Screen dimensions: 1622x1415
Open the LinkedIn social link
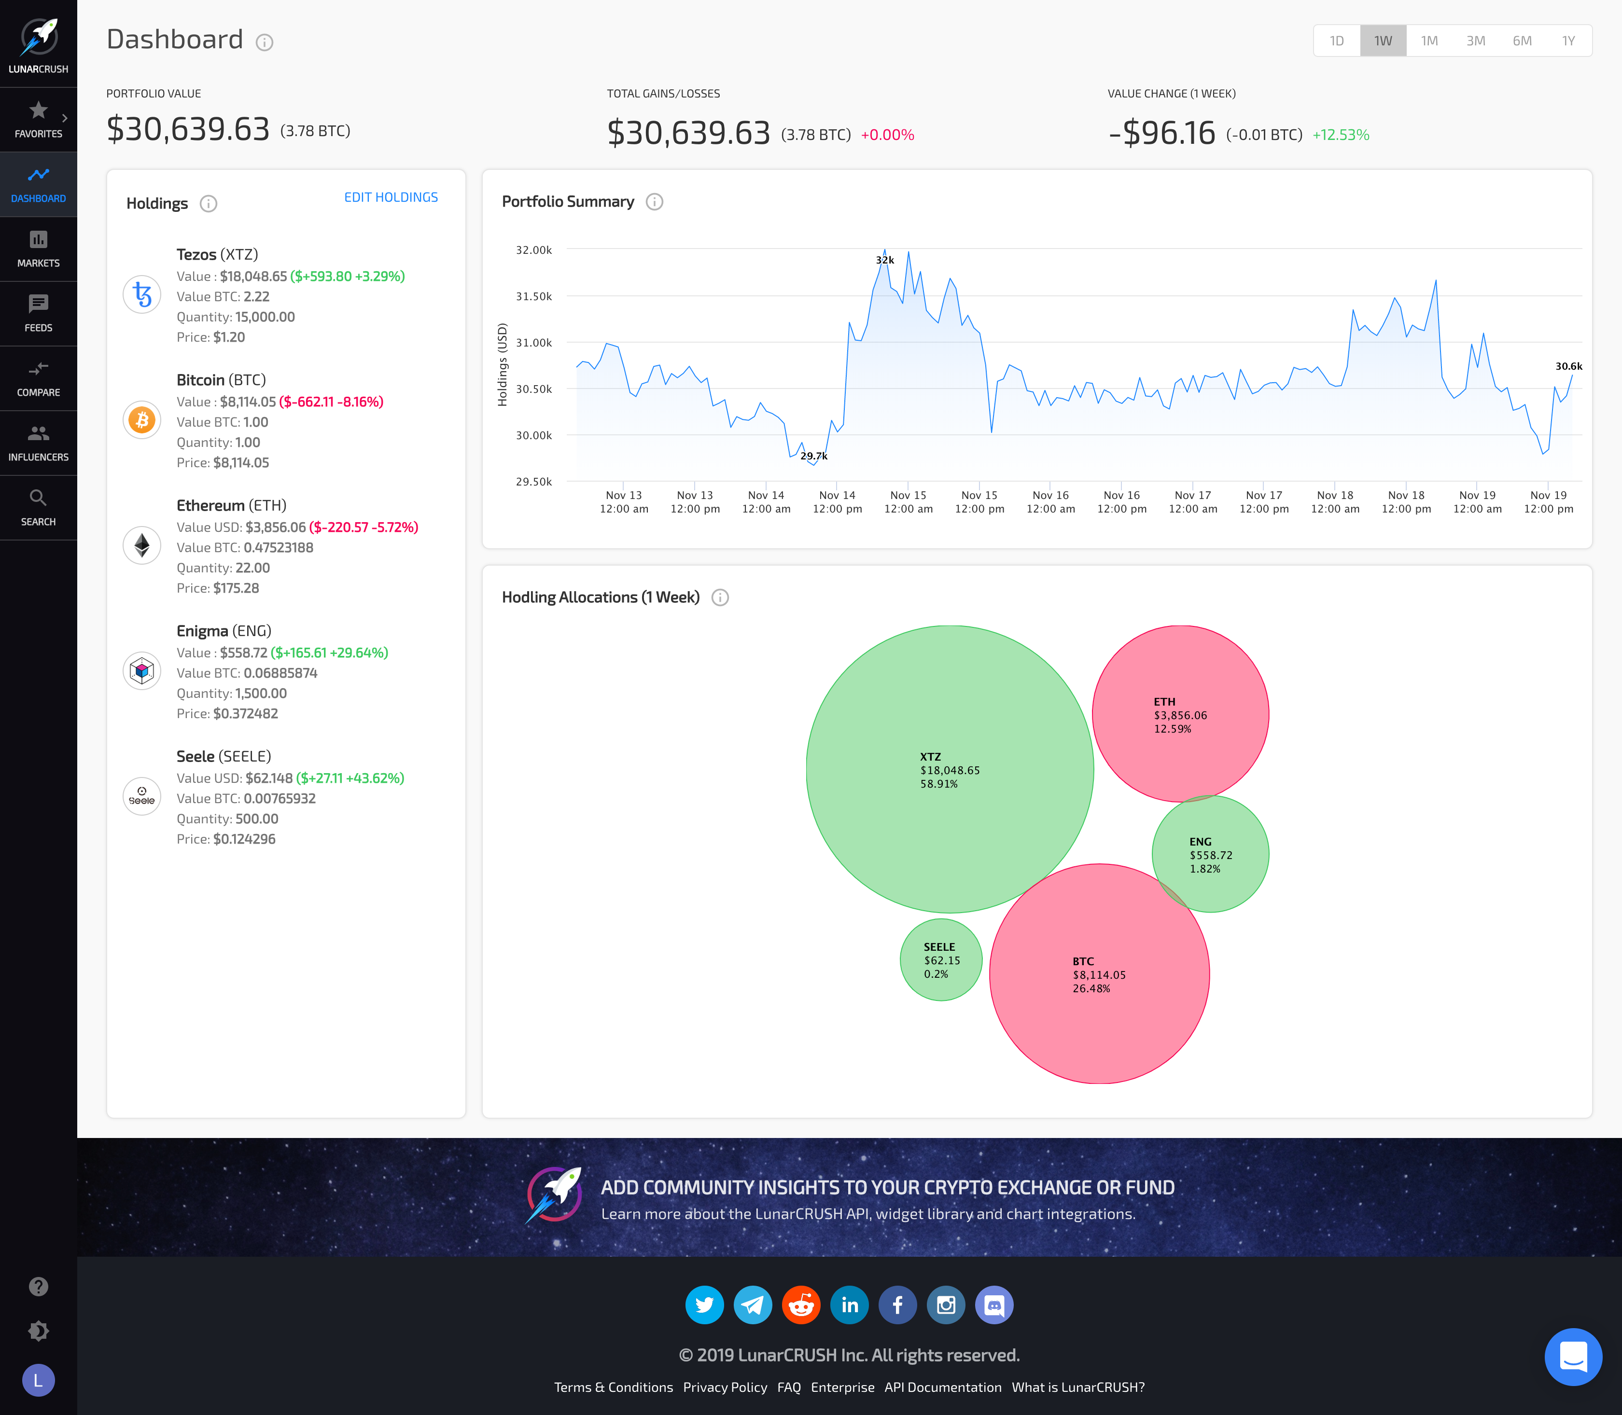pos(850,1305)
